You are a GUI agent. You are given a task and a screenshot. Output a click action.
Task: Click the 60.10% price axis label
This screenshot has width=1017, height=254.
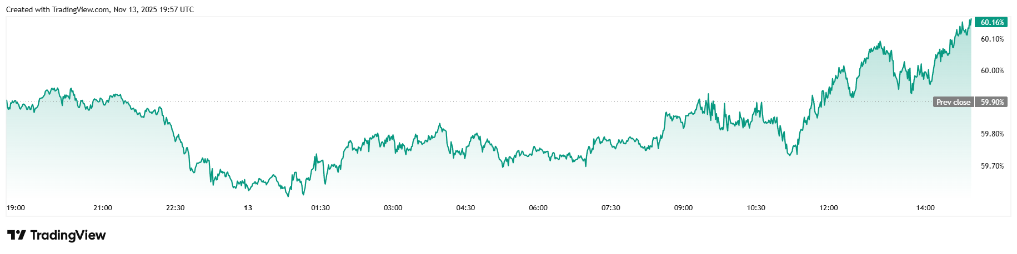(992, 39)
